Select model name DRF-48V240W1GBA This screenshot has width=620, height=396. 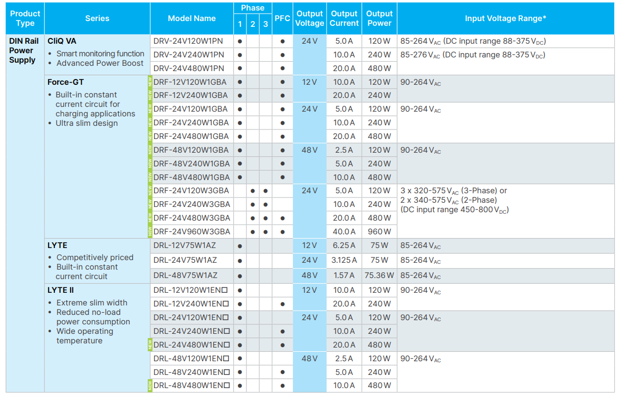tap(192, 163)
